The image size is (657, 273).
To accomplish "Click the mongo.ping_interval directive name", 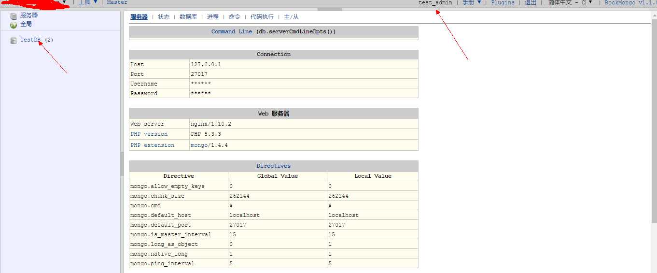I will pos(163,264).
